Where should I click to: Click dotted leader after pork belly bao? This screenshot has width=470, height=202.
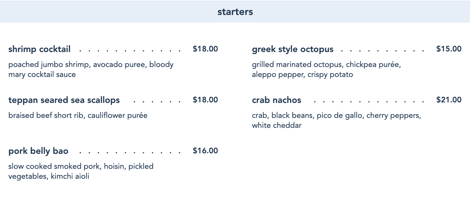(130, 152)
